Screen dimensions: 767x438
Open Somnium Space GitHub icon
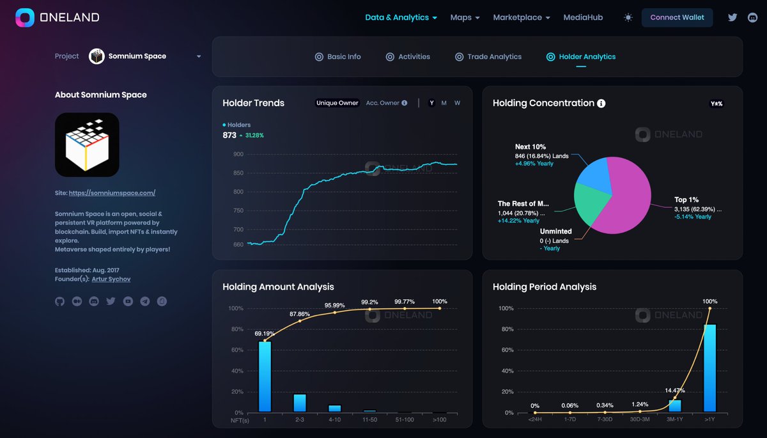(x=60, y=301)
